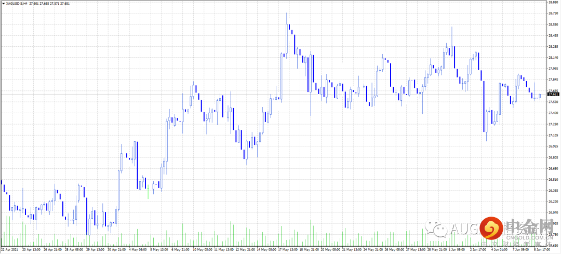
Task: Click the 28.880 price axis label
Action: pyautogui.click(x=553, y=2)
